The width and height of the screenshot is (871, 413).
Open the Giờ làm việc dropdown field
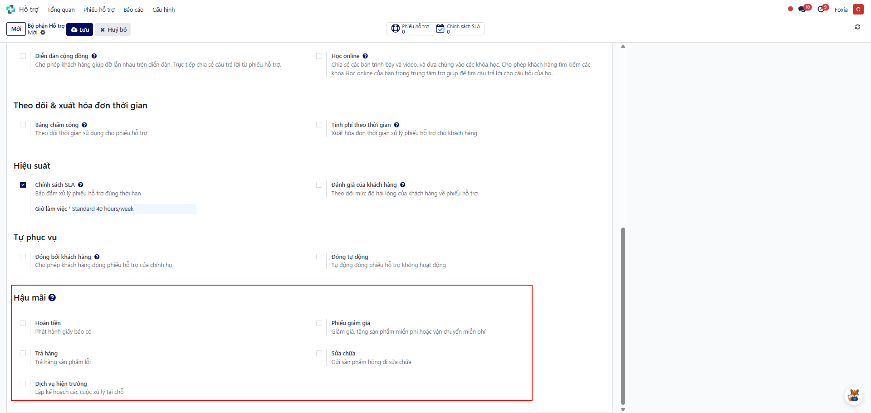(133, 209)
